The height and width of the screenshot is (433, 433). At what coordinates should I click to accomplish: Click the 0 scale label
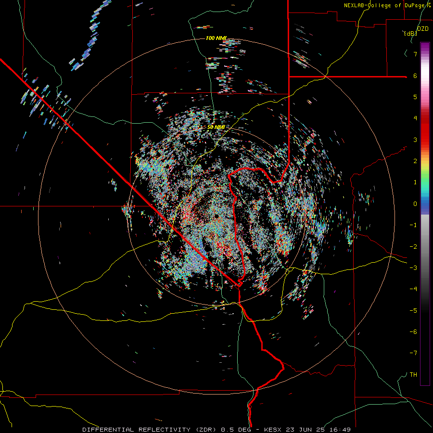[x=415, y=204]
